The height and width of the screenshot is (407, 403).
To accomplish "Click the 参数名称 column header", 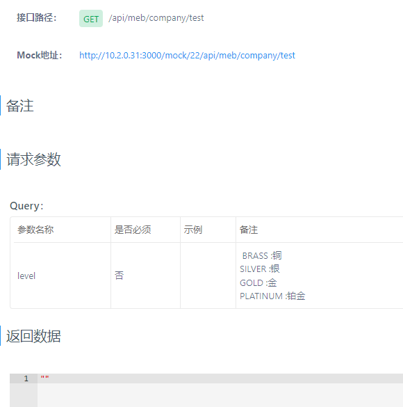I will pyautogui.click(x=35, y=230).
